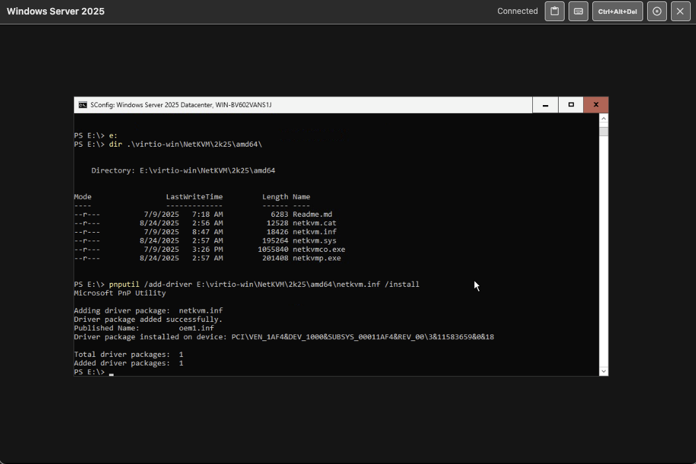Click the 1055840 length value

coord(273,249)
